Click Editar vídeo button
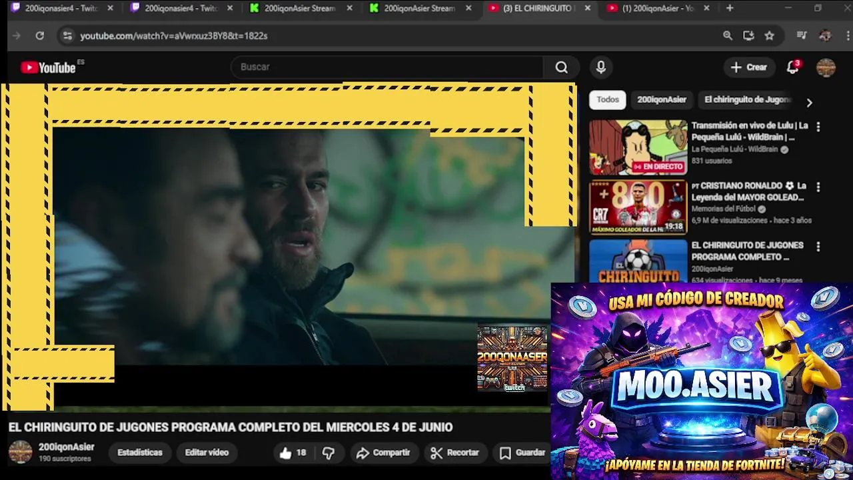The height and width of the screenshot is (480, 853). [207, 453]
